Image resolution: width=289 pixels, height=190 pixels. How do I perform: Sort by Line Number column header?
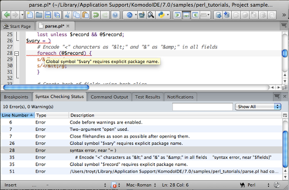[17, 115]
